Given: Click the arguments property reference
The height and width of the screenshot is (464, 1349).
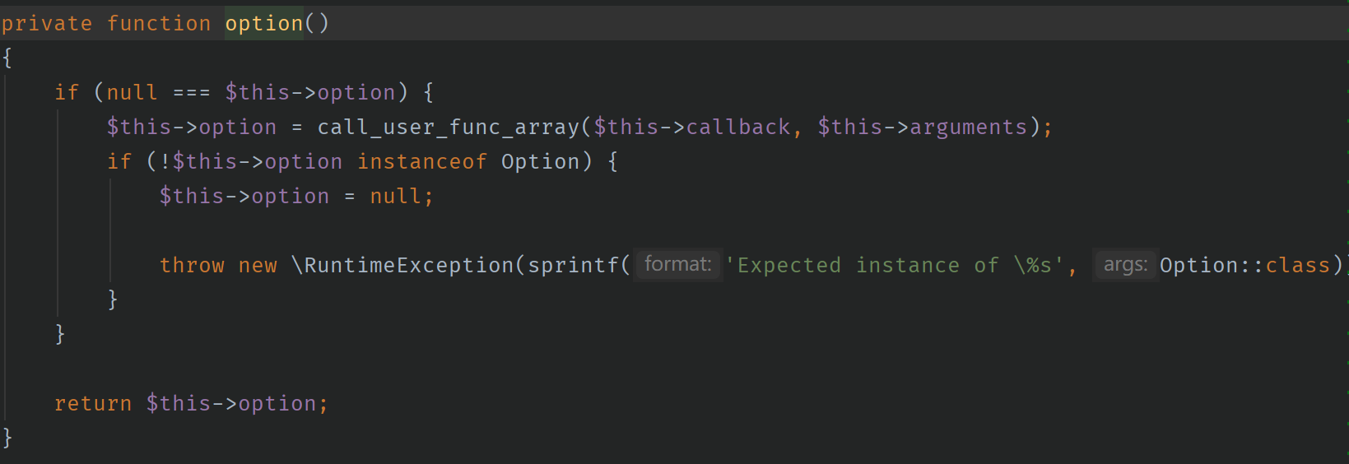Looking at the screenshot, I should point(968,127).
